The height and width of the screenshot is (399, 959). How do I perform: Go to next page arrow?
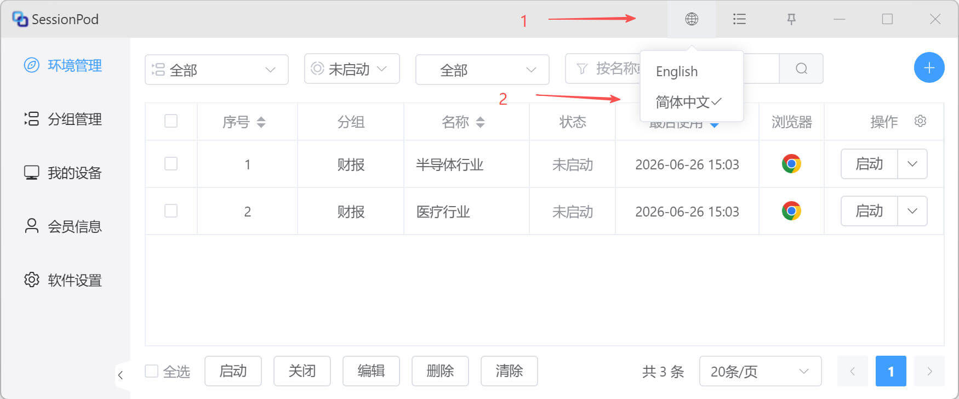(x=929, y=371)
